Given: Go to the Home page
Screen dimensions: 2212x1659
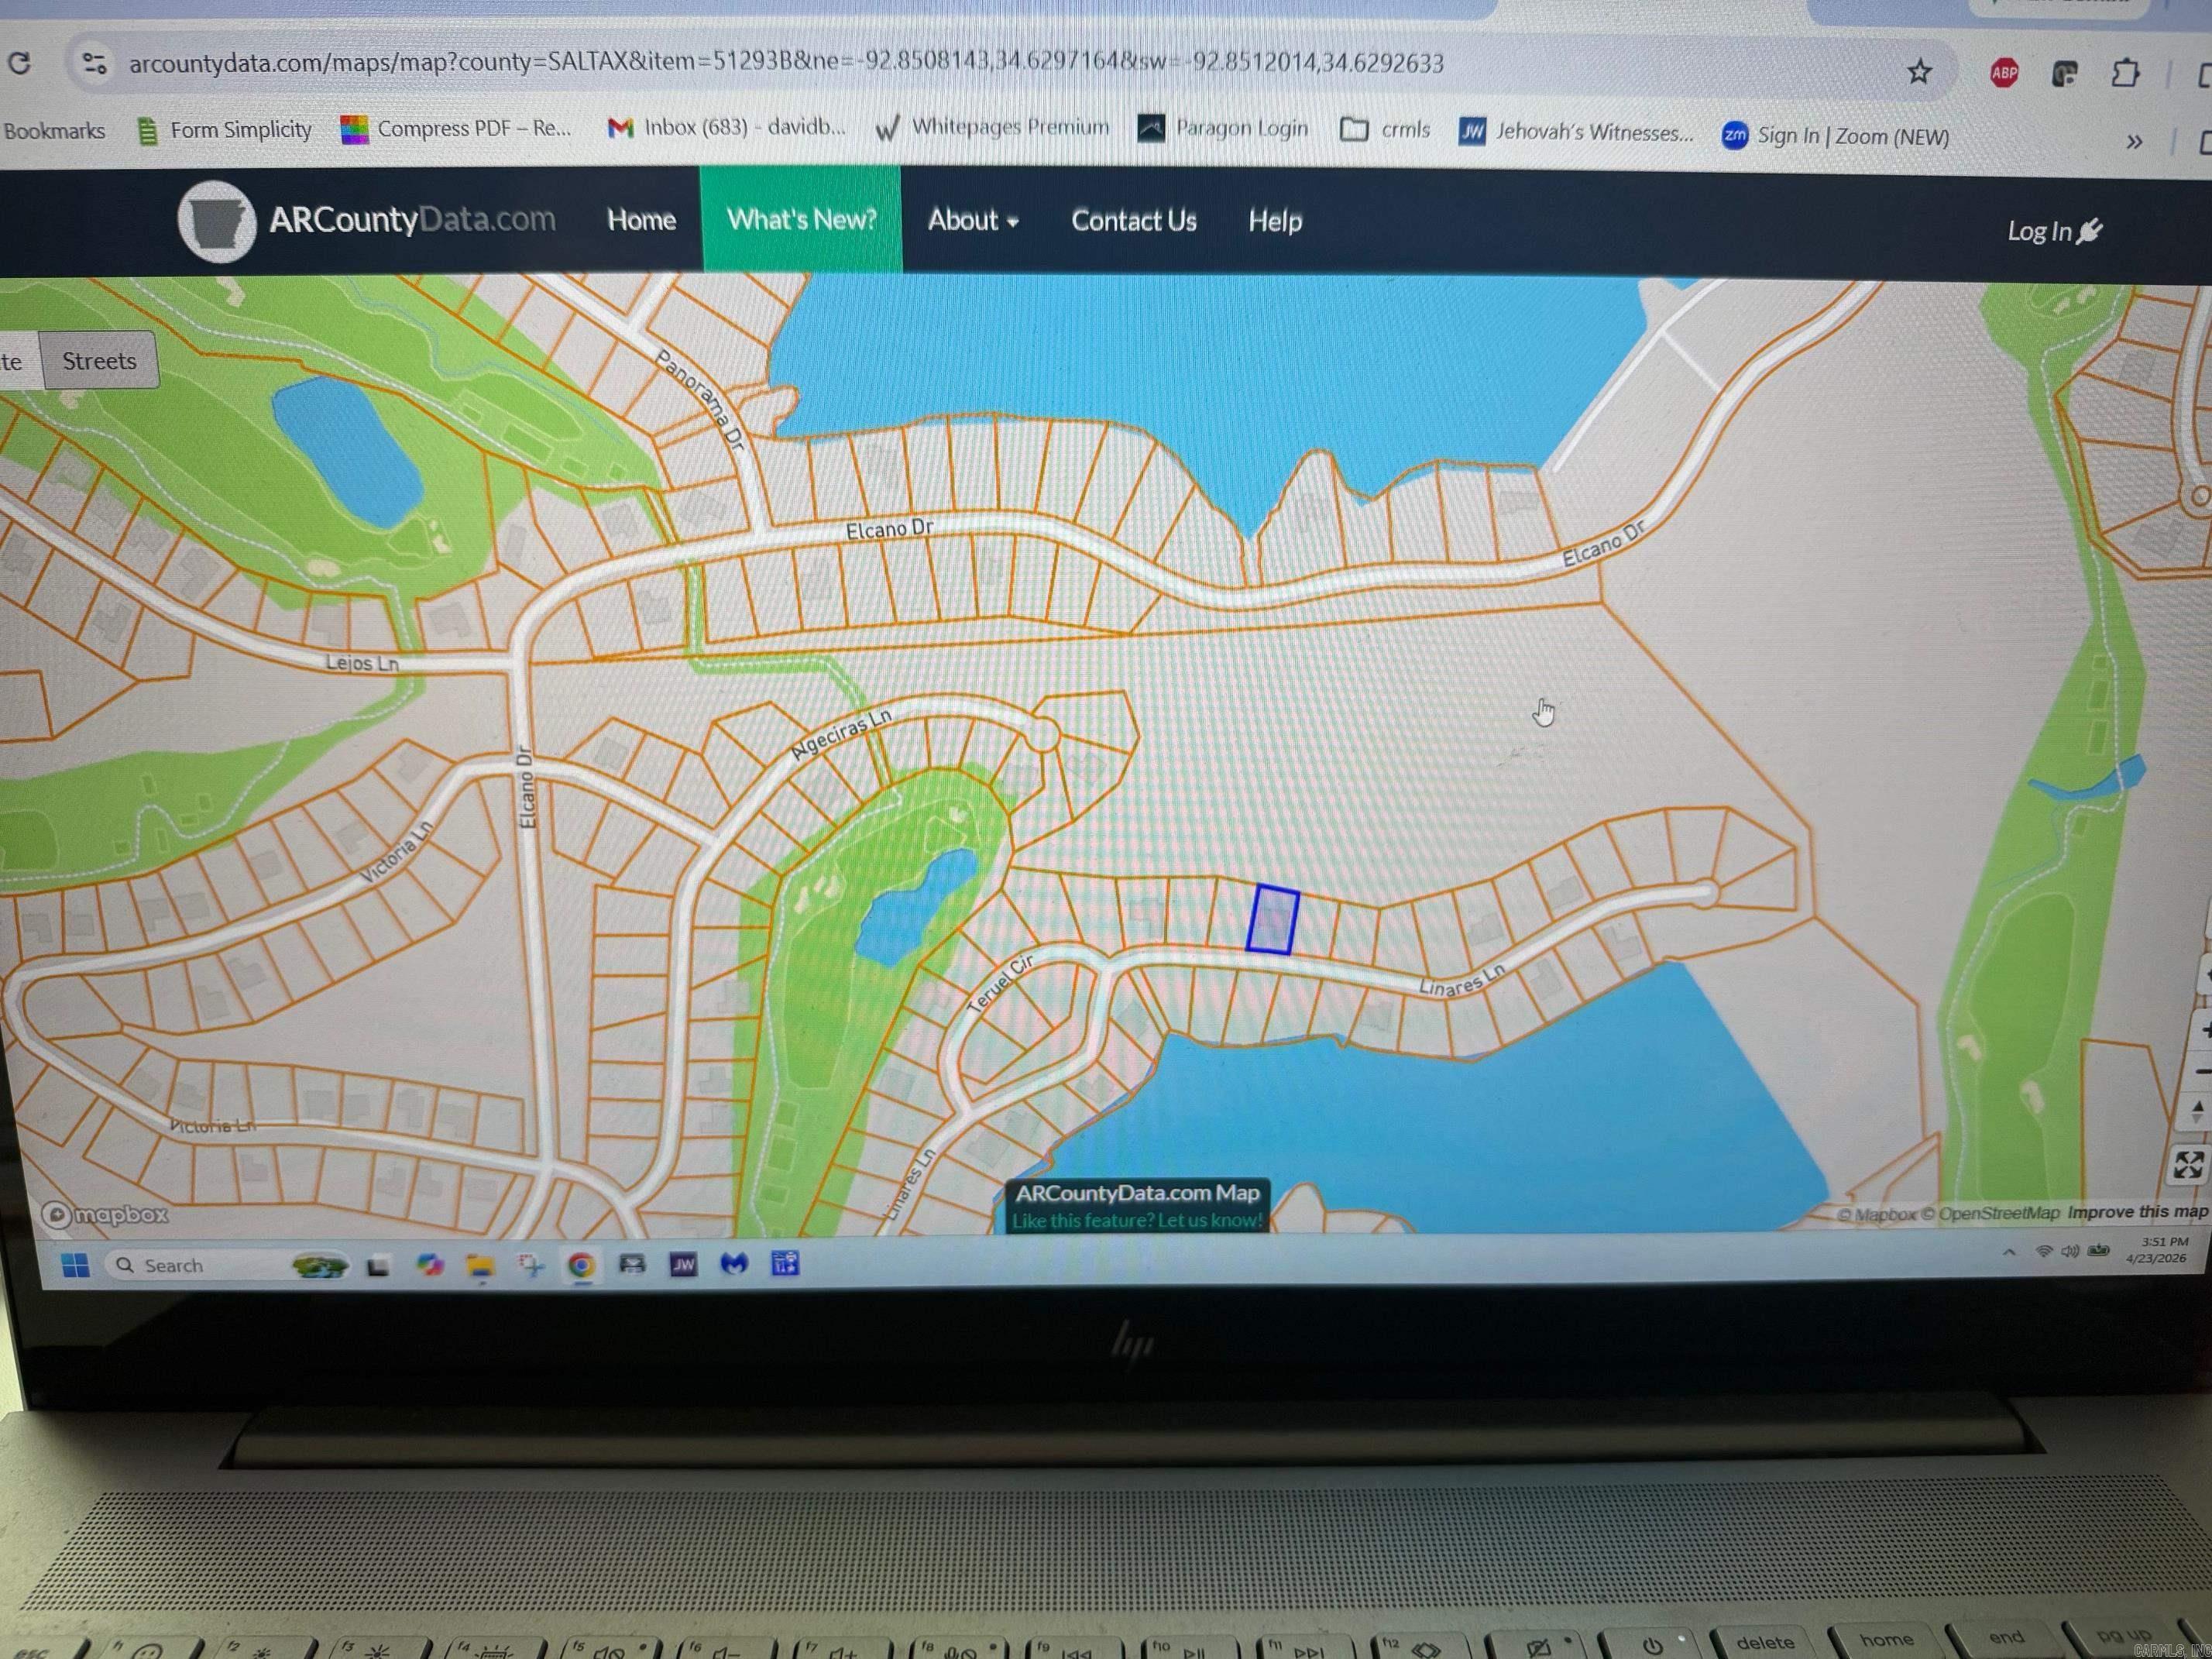Looking at the screenshot, I should pos(641,219).
